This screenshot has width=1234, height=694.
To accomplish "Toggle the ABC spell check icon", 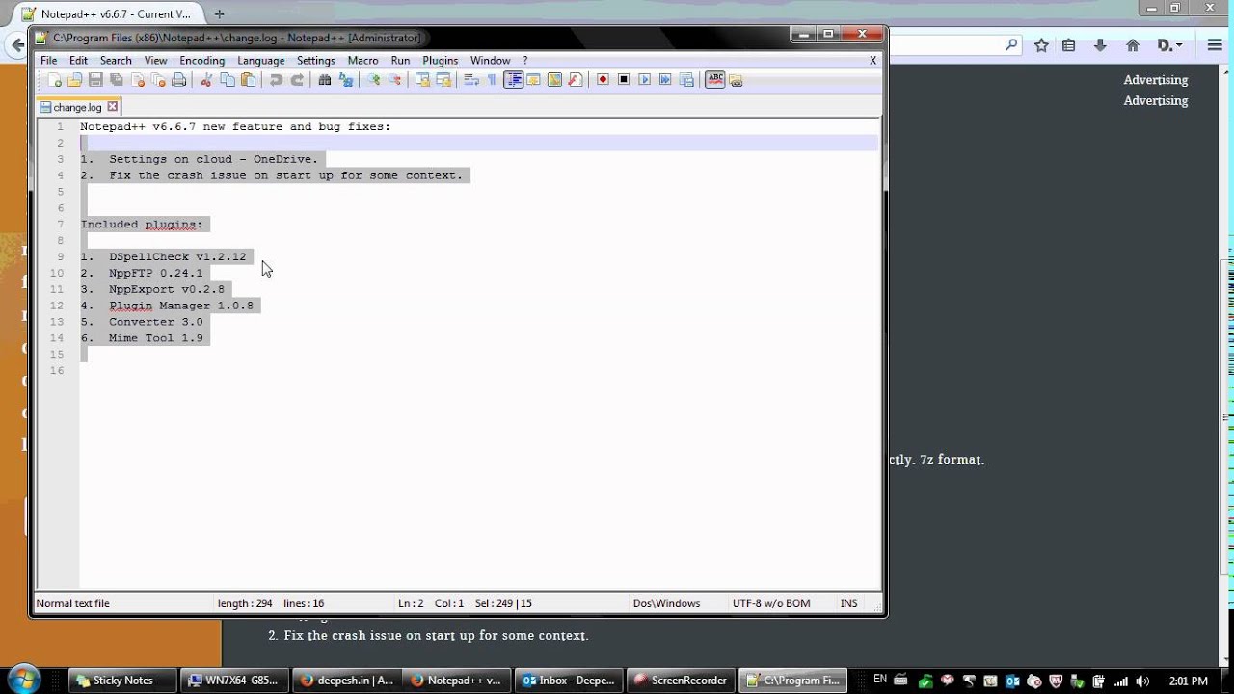I will point(715,80).
